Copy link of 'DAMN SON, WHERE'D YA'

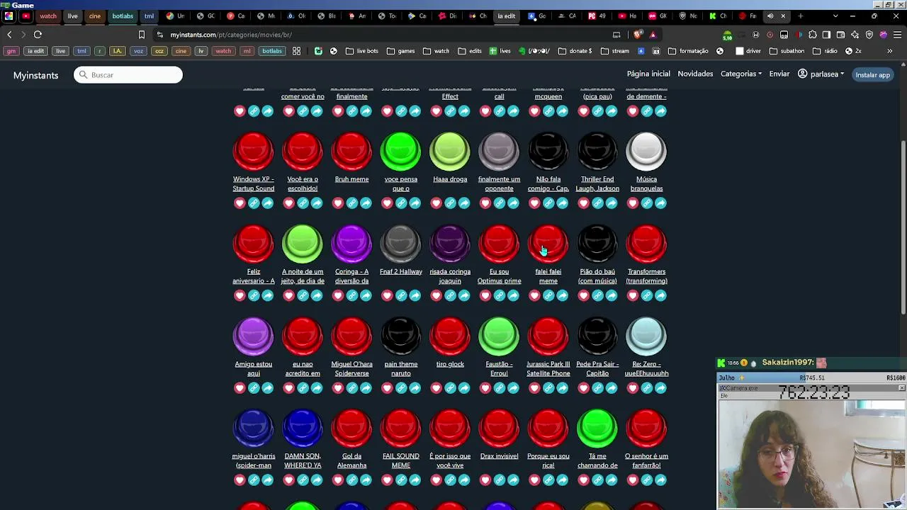click(303, 480)
